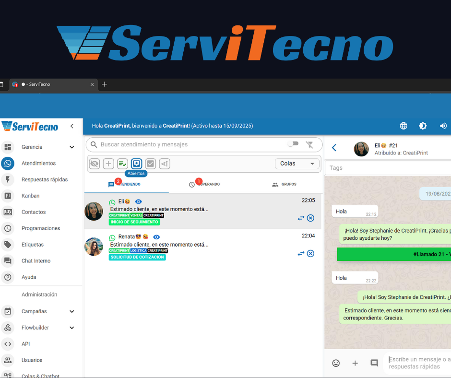This screenshot has height=378, width=451.
Task: Close Renata's ticket with the X icon
Action: click(x=310, y=254)
